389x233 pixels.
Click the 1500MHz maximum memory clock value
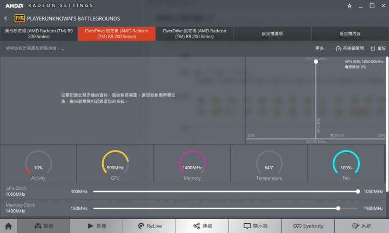pyautogui.click(x=373, y=209)
